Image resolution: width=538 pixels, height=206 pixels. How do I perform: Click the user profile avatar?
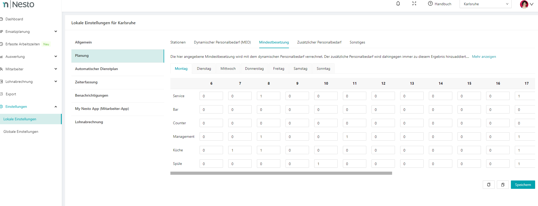tap(524, 4)
